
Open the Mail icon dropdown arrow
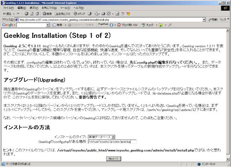click(x=99, y=14)
